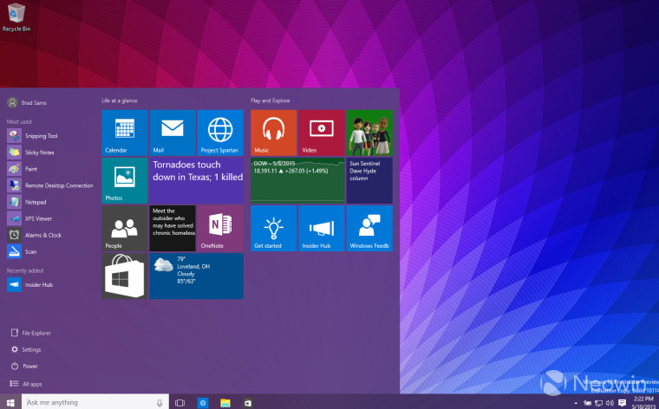Open the Music tile

tap(273, 133)
